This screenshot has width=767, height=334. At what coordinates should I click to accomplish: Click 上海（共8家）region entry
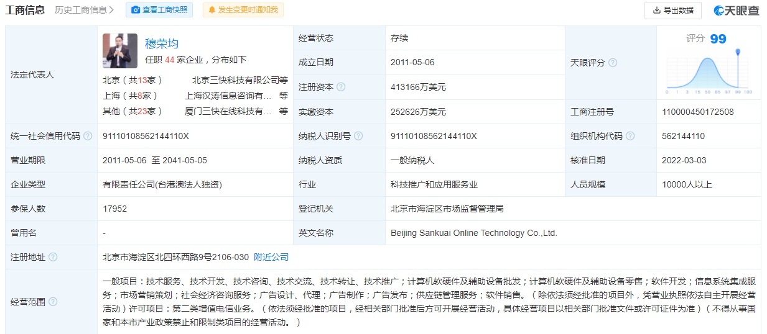(x=130, y=96)
